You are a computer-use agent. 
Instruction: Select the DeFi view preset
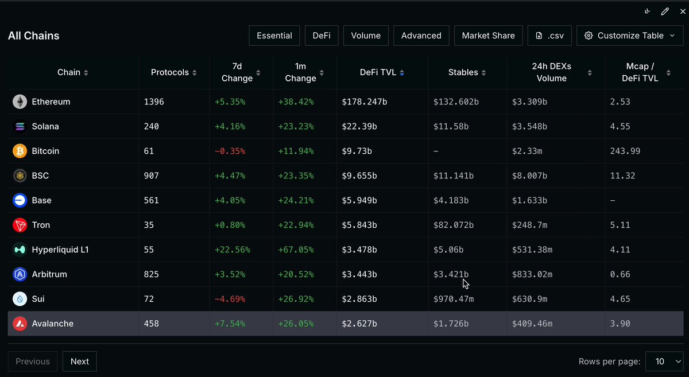coord(322,36)
